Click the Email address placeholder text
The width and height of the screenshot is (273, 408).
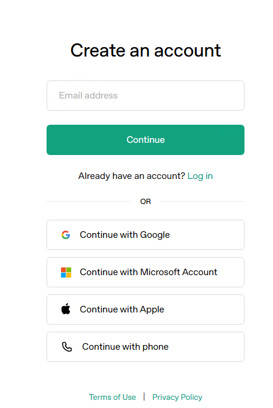tap(88, 96)
